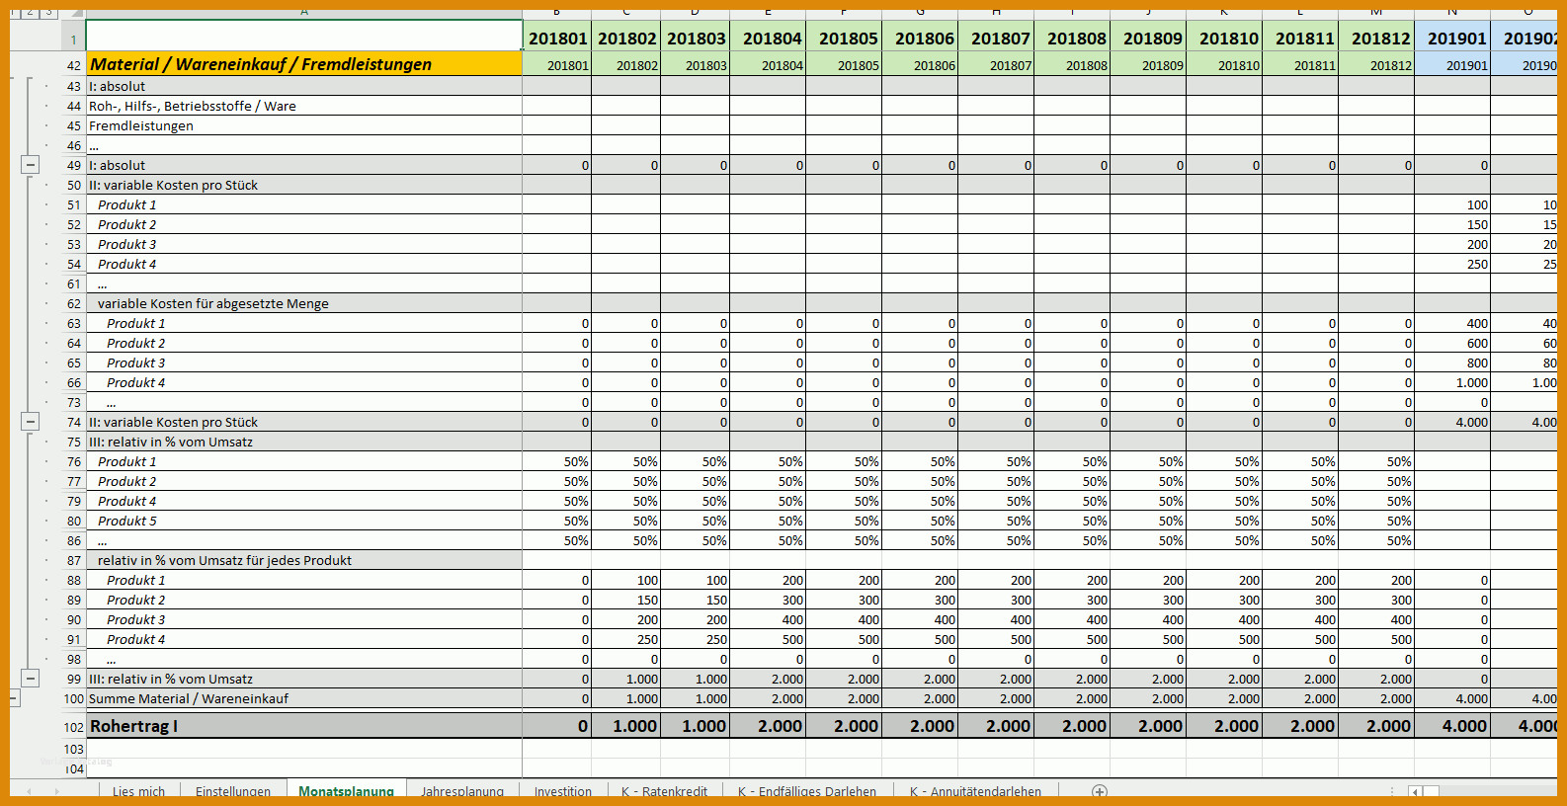Switch to K - Ratenkredit sheet
Image resolution: width=1567 pixels, height=806 pixels.
(664, 791)
